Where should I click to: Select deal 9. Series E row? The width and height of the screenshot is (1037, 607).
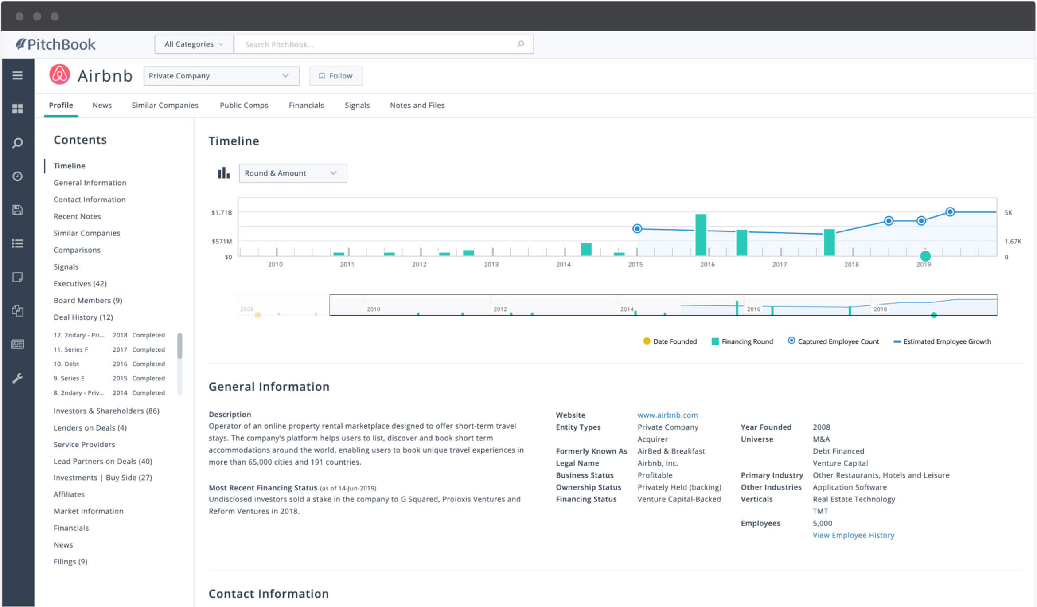[109, 378]
